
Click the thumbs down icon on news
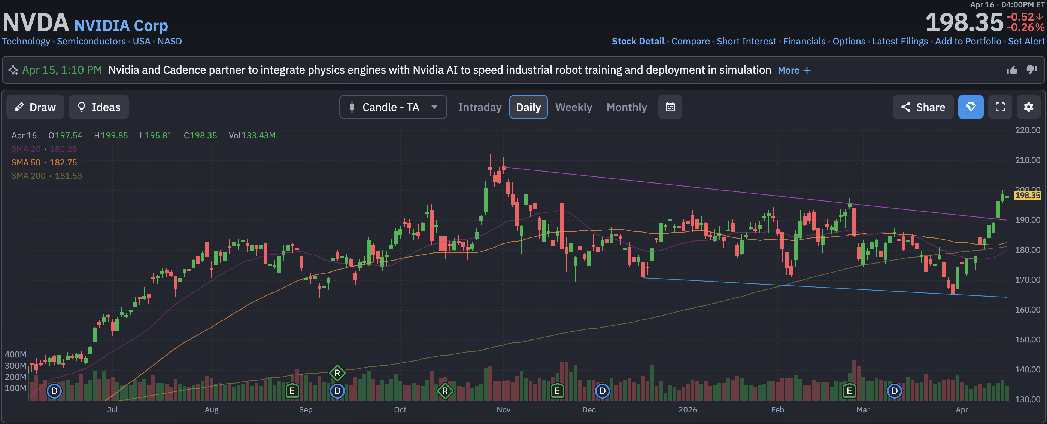point(1031,70)
